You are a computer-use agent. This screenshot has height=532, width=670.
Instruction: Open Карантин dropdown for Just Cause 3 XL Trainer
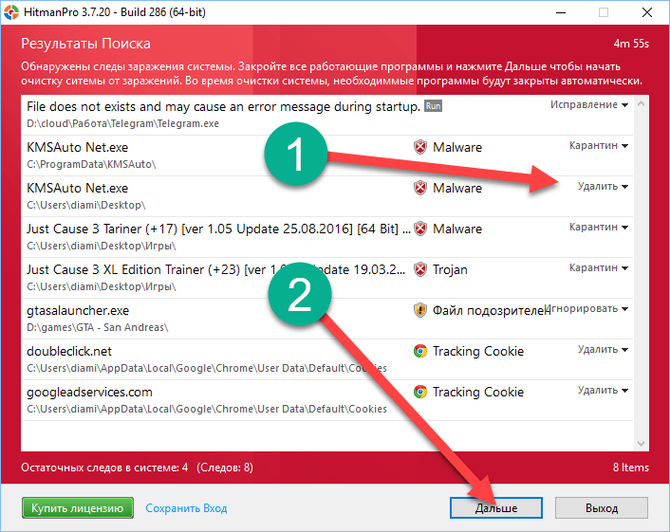pyautogui.click(x=598, y=267)
